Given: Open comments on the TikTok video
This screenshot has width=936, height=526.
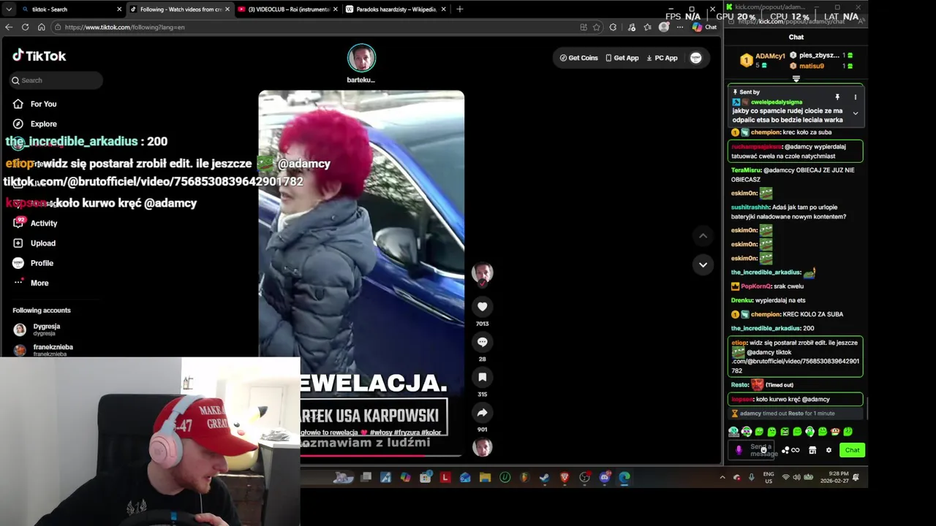Looking at the screenshot, I should point(482,342).
